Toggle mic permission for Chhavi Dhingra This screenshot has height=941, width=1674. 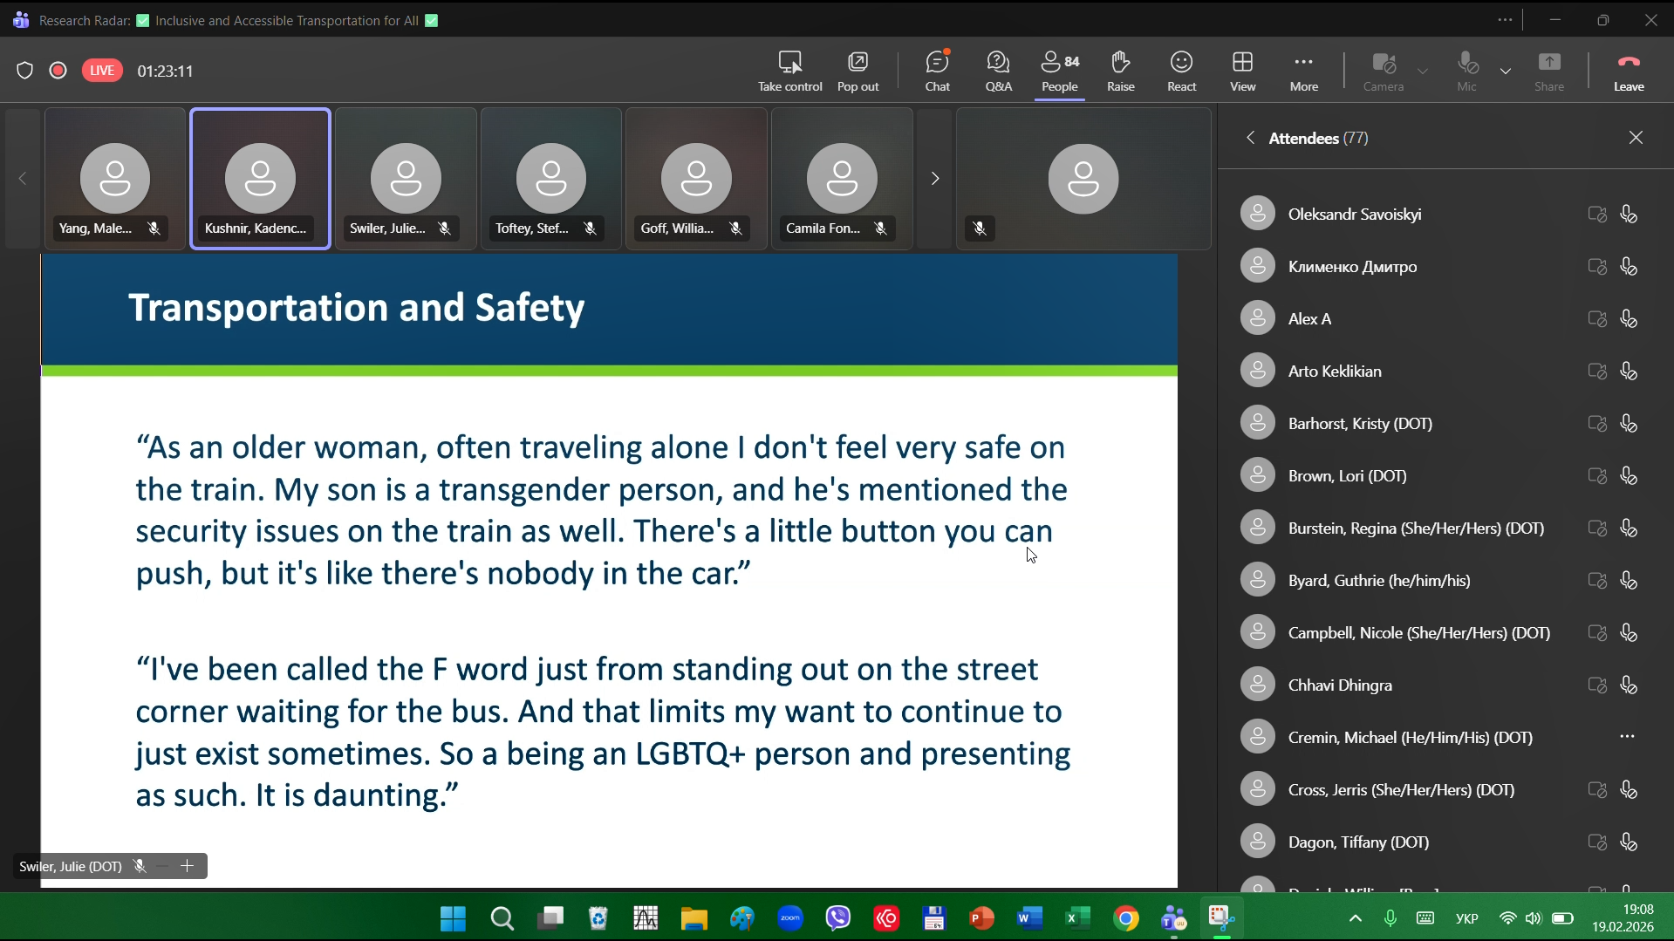(x=1628, y=685)
